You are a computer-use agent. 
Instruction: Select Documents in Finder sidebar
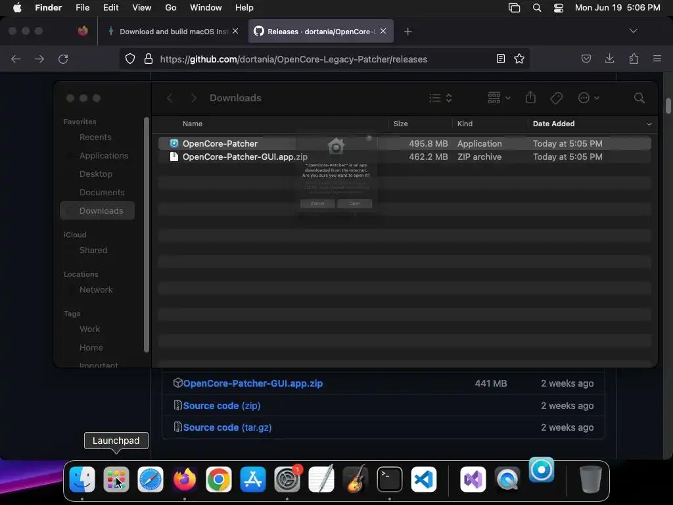pyautogui.click(x=102, y=193)
